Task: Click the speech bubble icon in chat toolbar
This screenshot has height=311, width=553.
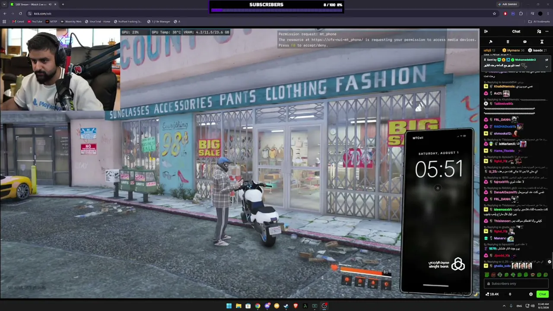Action: [524, 42]
